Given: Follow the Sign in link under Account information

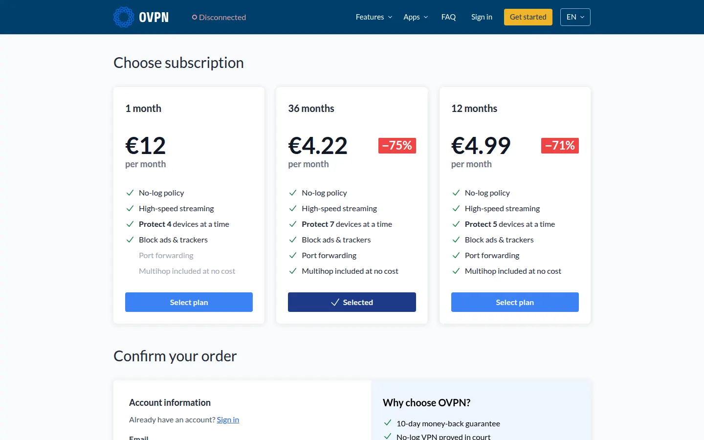Looking at the screenshot, I should pos(228,419).
